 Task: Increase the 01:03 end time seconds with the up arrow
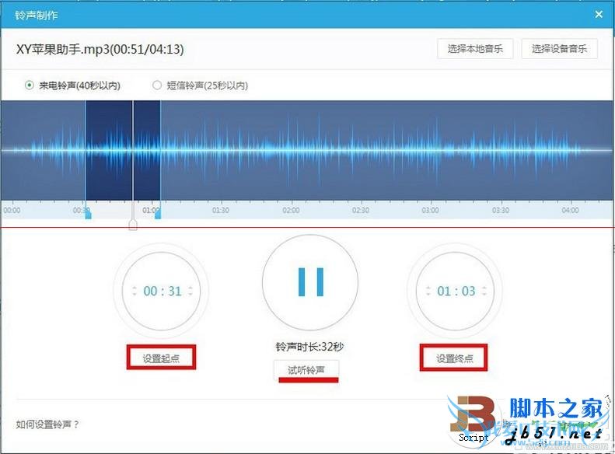(484, 288)
